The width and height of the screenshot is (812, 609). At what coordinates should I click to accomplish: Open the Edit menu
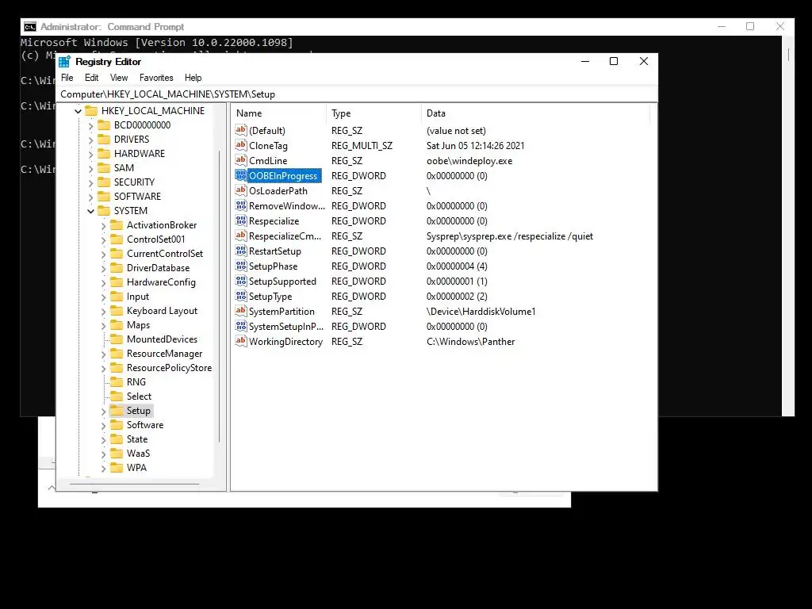92,78
